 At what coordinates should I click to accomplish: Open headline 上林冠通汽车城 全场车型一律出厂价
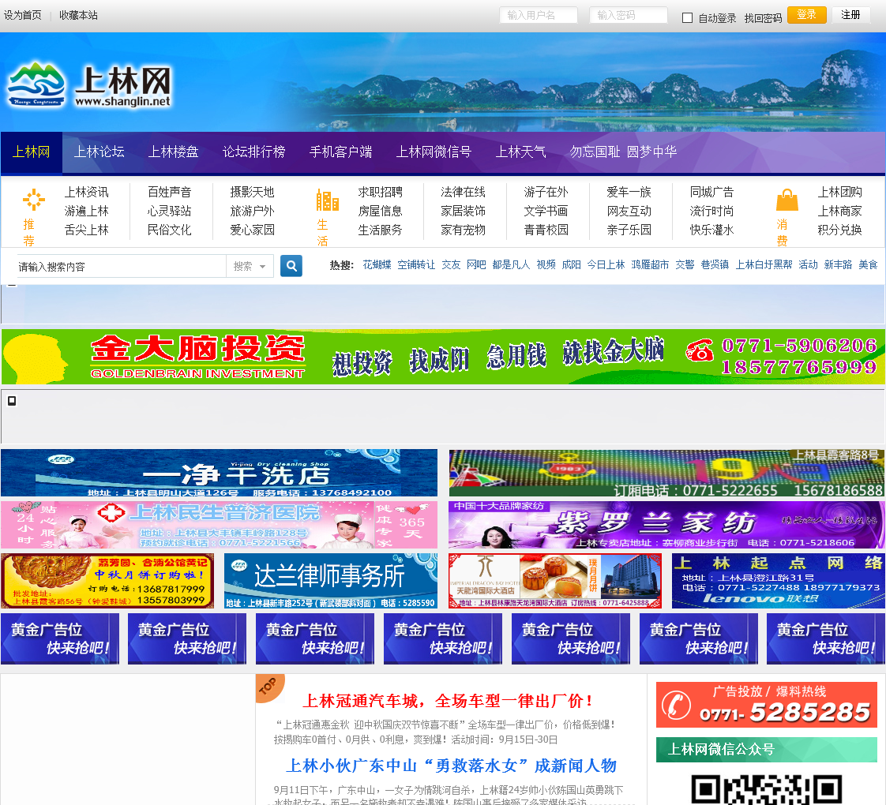coord(447,701)
